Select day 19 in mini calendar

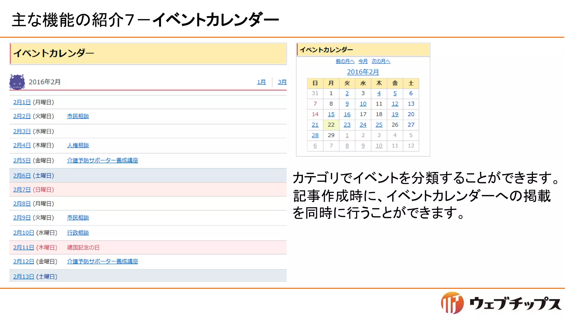(x=395, y=114)
